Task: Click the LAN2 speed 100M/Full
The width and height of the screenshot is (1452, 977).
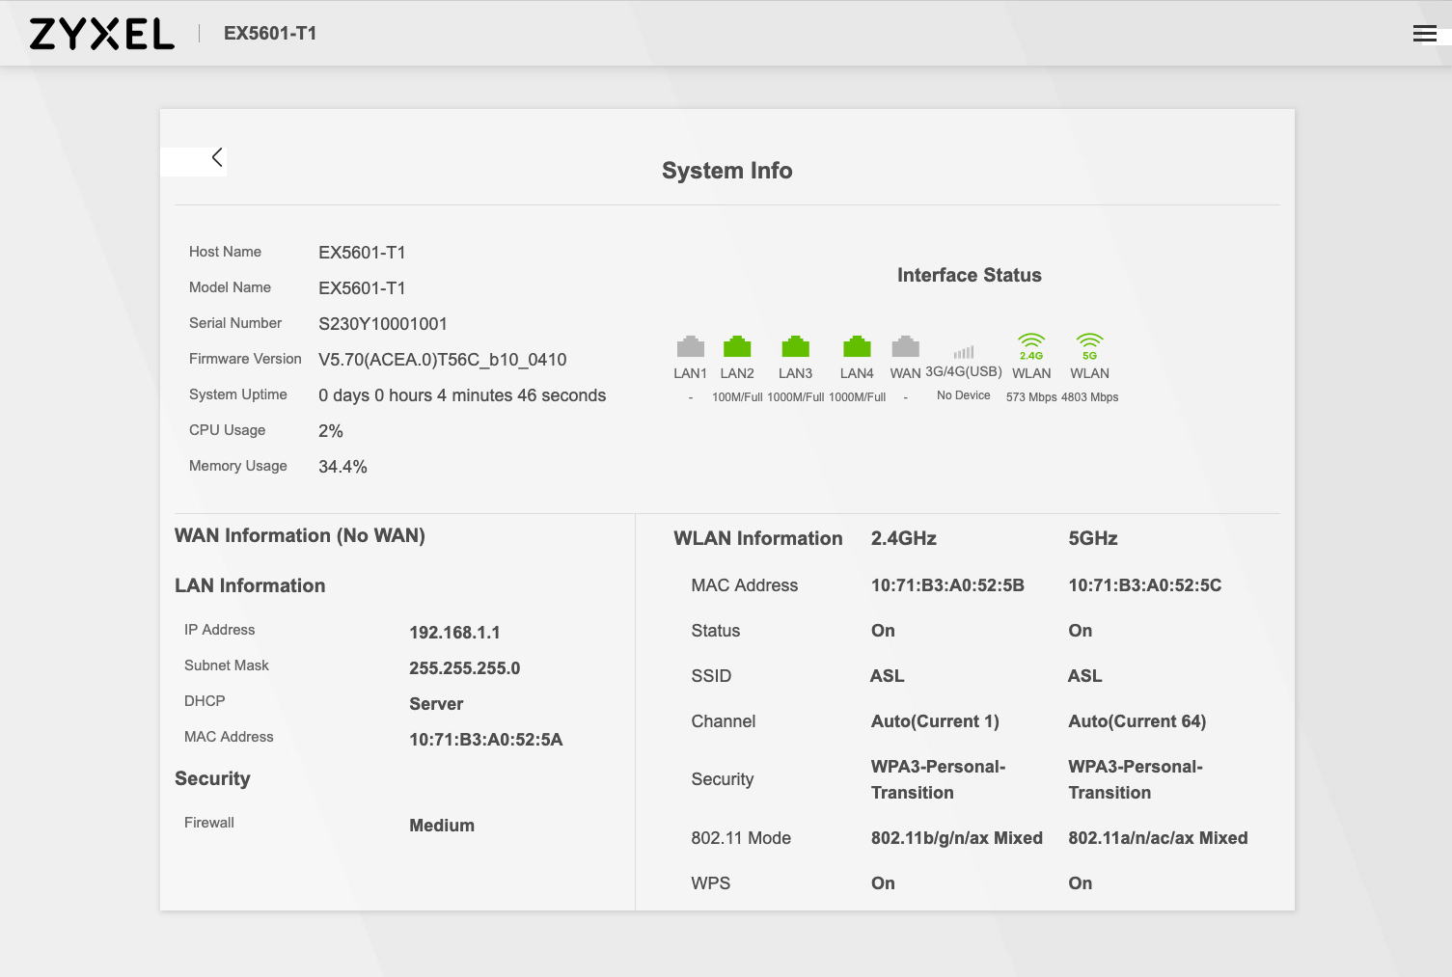Action: [x=737, y=397]
